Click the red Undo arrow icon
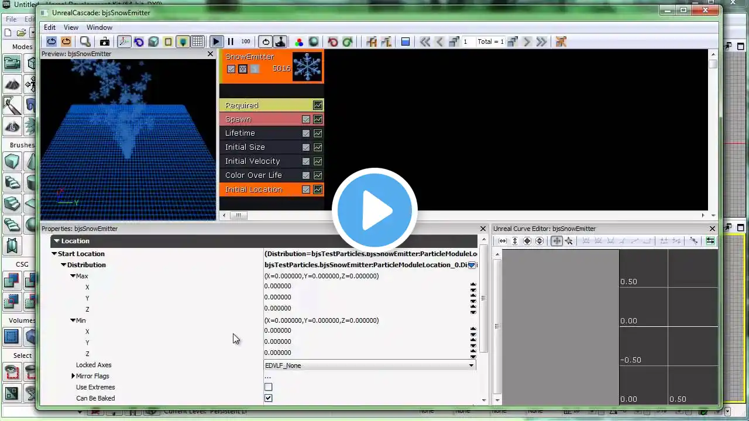This screenshot has width=749, height=421. click(x=332, y=42)
